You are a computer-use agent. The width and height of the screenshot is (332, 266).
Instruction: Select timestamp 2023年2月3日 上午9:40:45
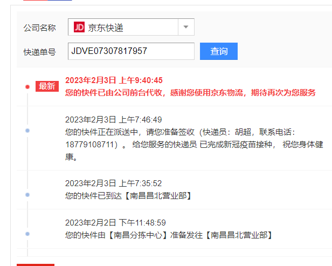[114, 80]
